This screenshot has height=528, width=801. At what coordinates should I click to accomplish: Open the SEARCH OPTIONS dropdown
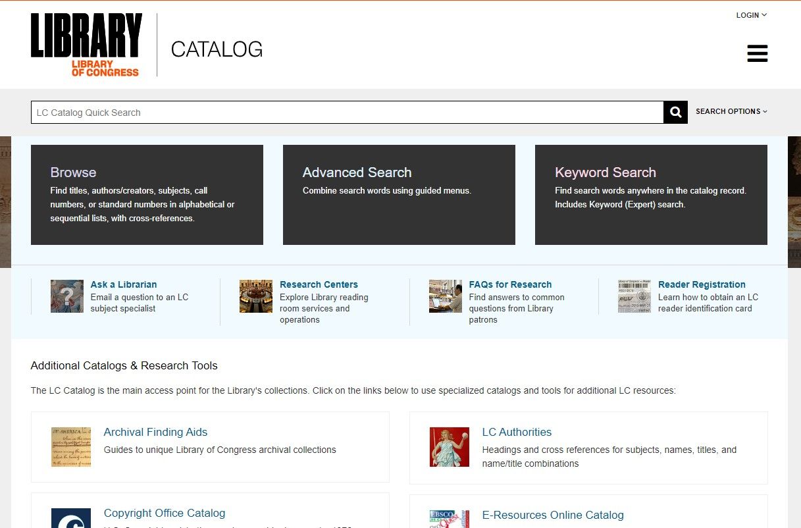(731, 111)
